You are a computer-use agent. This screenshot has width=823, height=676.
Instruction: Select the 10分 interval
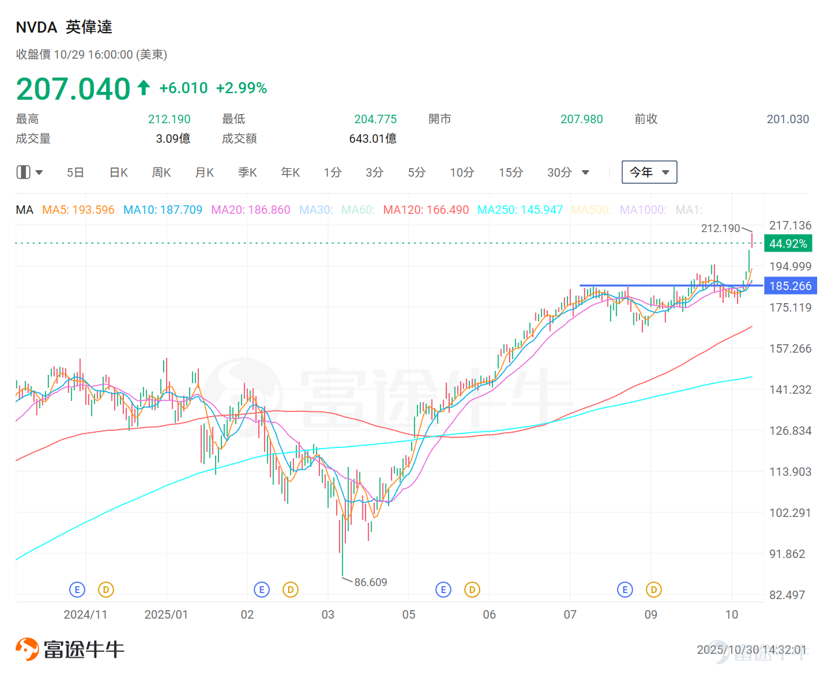[x=462, y=173]
